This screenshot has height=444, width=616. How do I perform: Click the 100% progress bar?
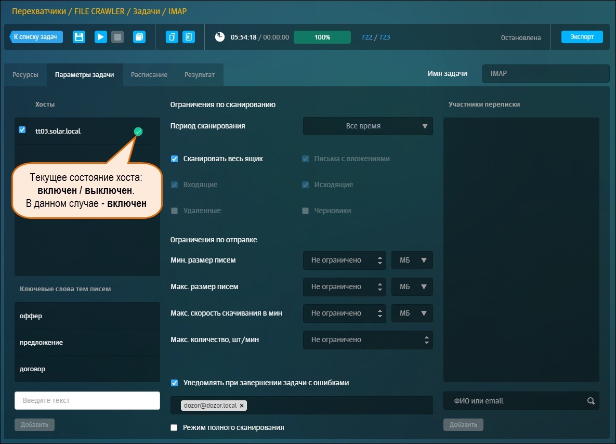pyautogui.click(x=322, y=37)
